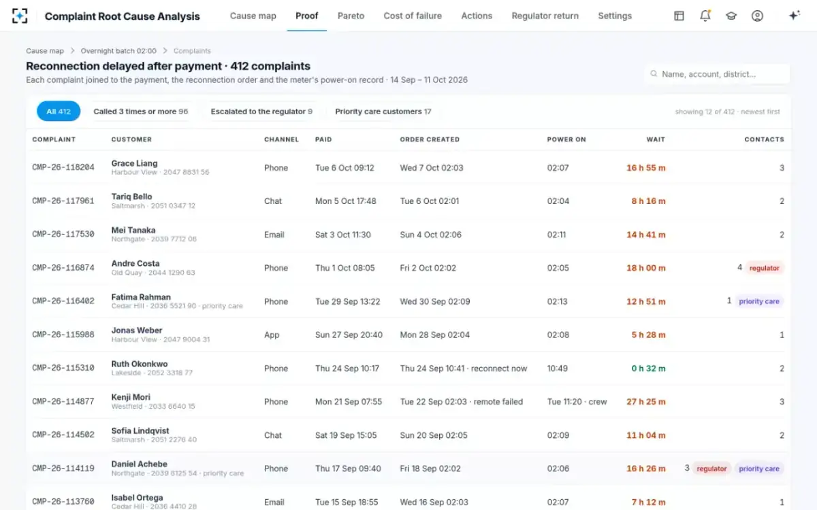
Task: Sort by the Customer column header
Action: (131, 139)
